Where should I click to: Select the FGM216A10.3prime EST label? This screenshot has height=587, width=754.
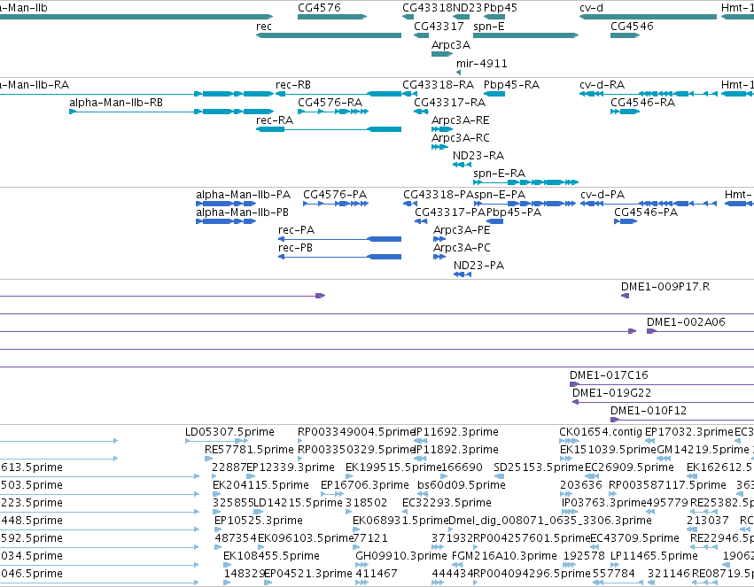click(504, 557)
